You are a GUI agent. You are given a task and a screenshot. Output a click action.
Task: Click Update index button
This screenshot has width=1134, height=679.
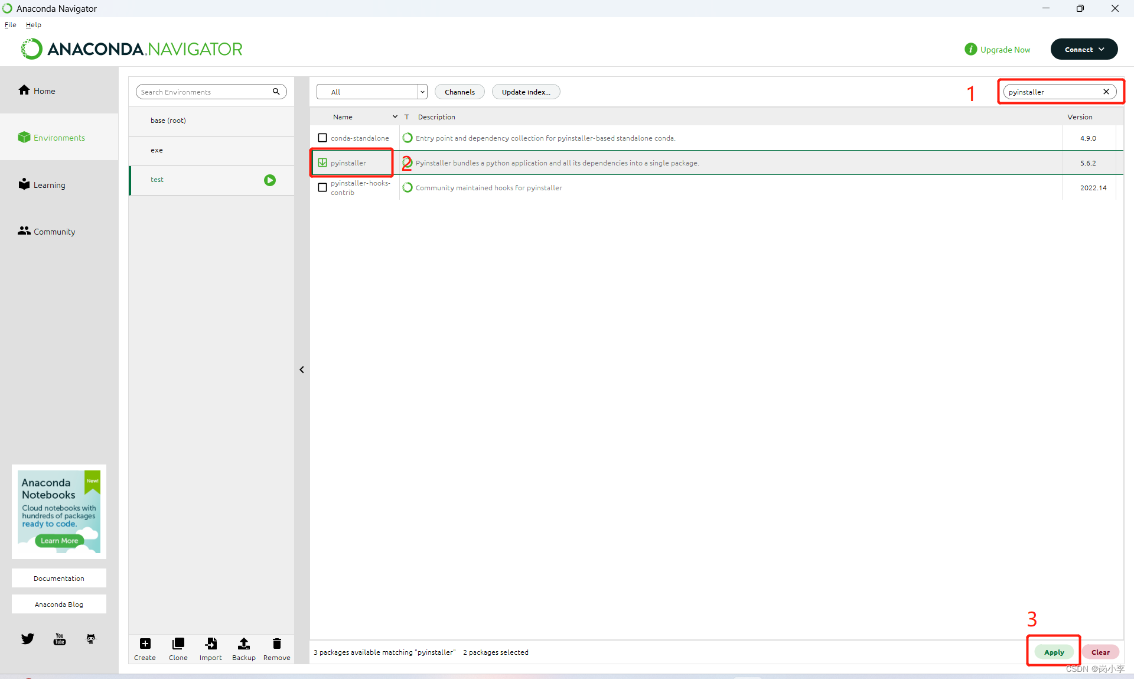[x=526, y=92]
